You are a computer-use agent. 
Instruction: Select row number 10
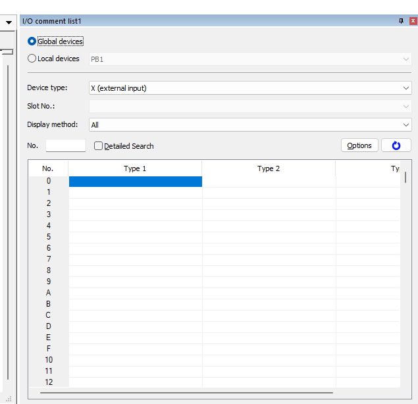pyautogui.click(x=49, y=360)
